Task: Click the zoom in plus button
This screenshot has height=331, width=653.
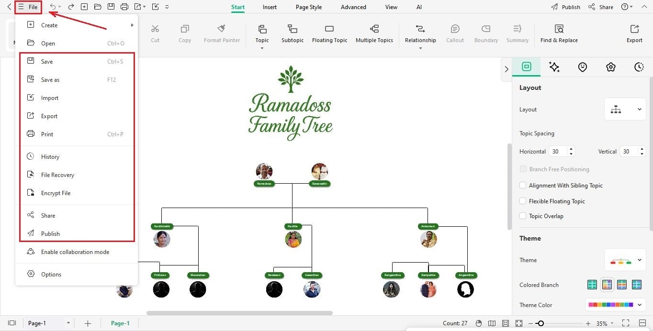Action: (588, 323)
